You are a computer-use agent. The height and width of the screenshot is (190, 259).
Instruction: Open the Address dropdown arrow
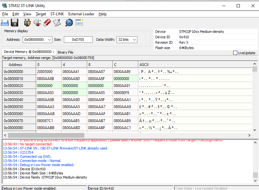pyautogui.click(x=49, y=40)
